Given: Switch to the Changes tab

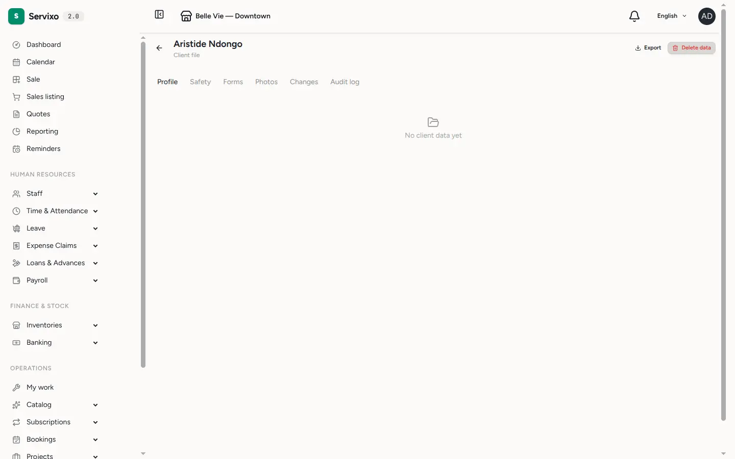Looking at the screenshot, I should (304, 82).
